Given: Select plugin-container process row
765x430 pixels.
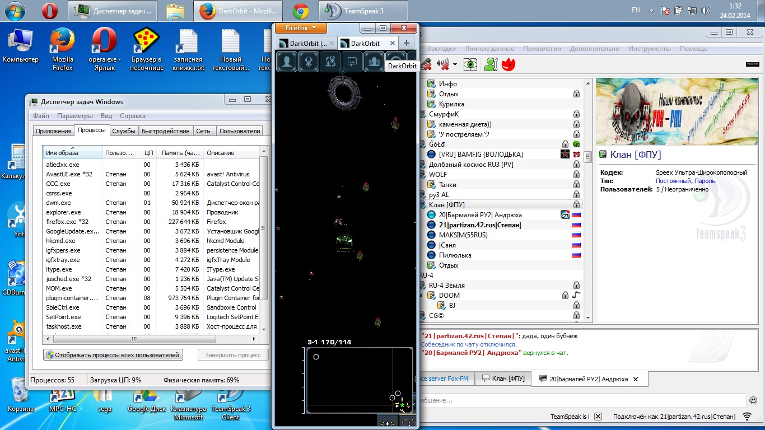Looking at the screenshot, I should 151,298.
